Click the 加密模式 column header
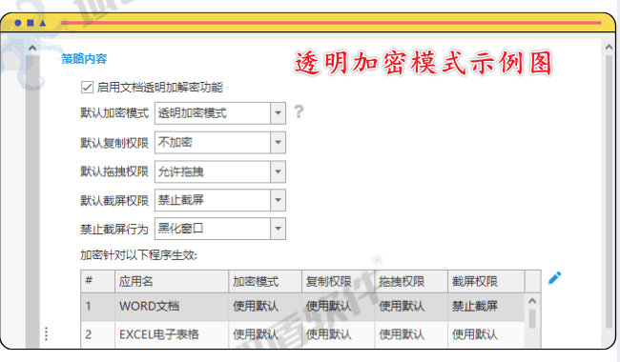The height and width of the screenshot is (362, 620). point(265,281)
